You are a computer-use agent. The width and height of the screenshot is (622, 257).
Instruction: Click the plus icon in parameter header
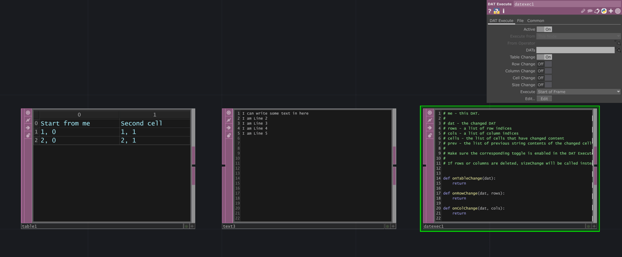click(x=611, y=11)
